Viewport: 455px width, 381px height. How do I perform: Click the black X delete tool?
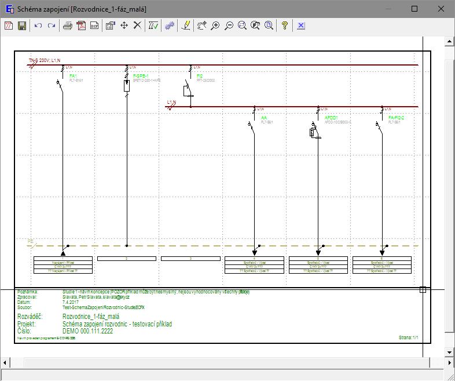(137, 26)
